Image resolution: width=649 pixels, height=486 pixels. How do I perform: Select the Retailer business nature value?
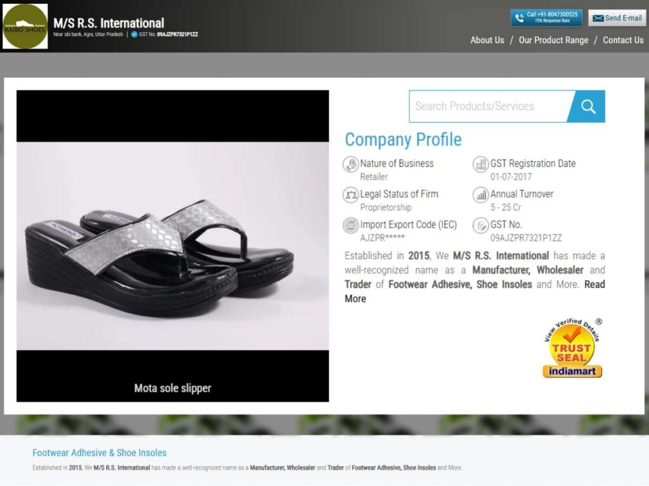point(374,177)
